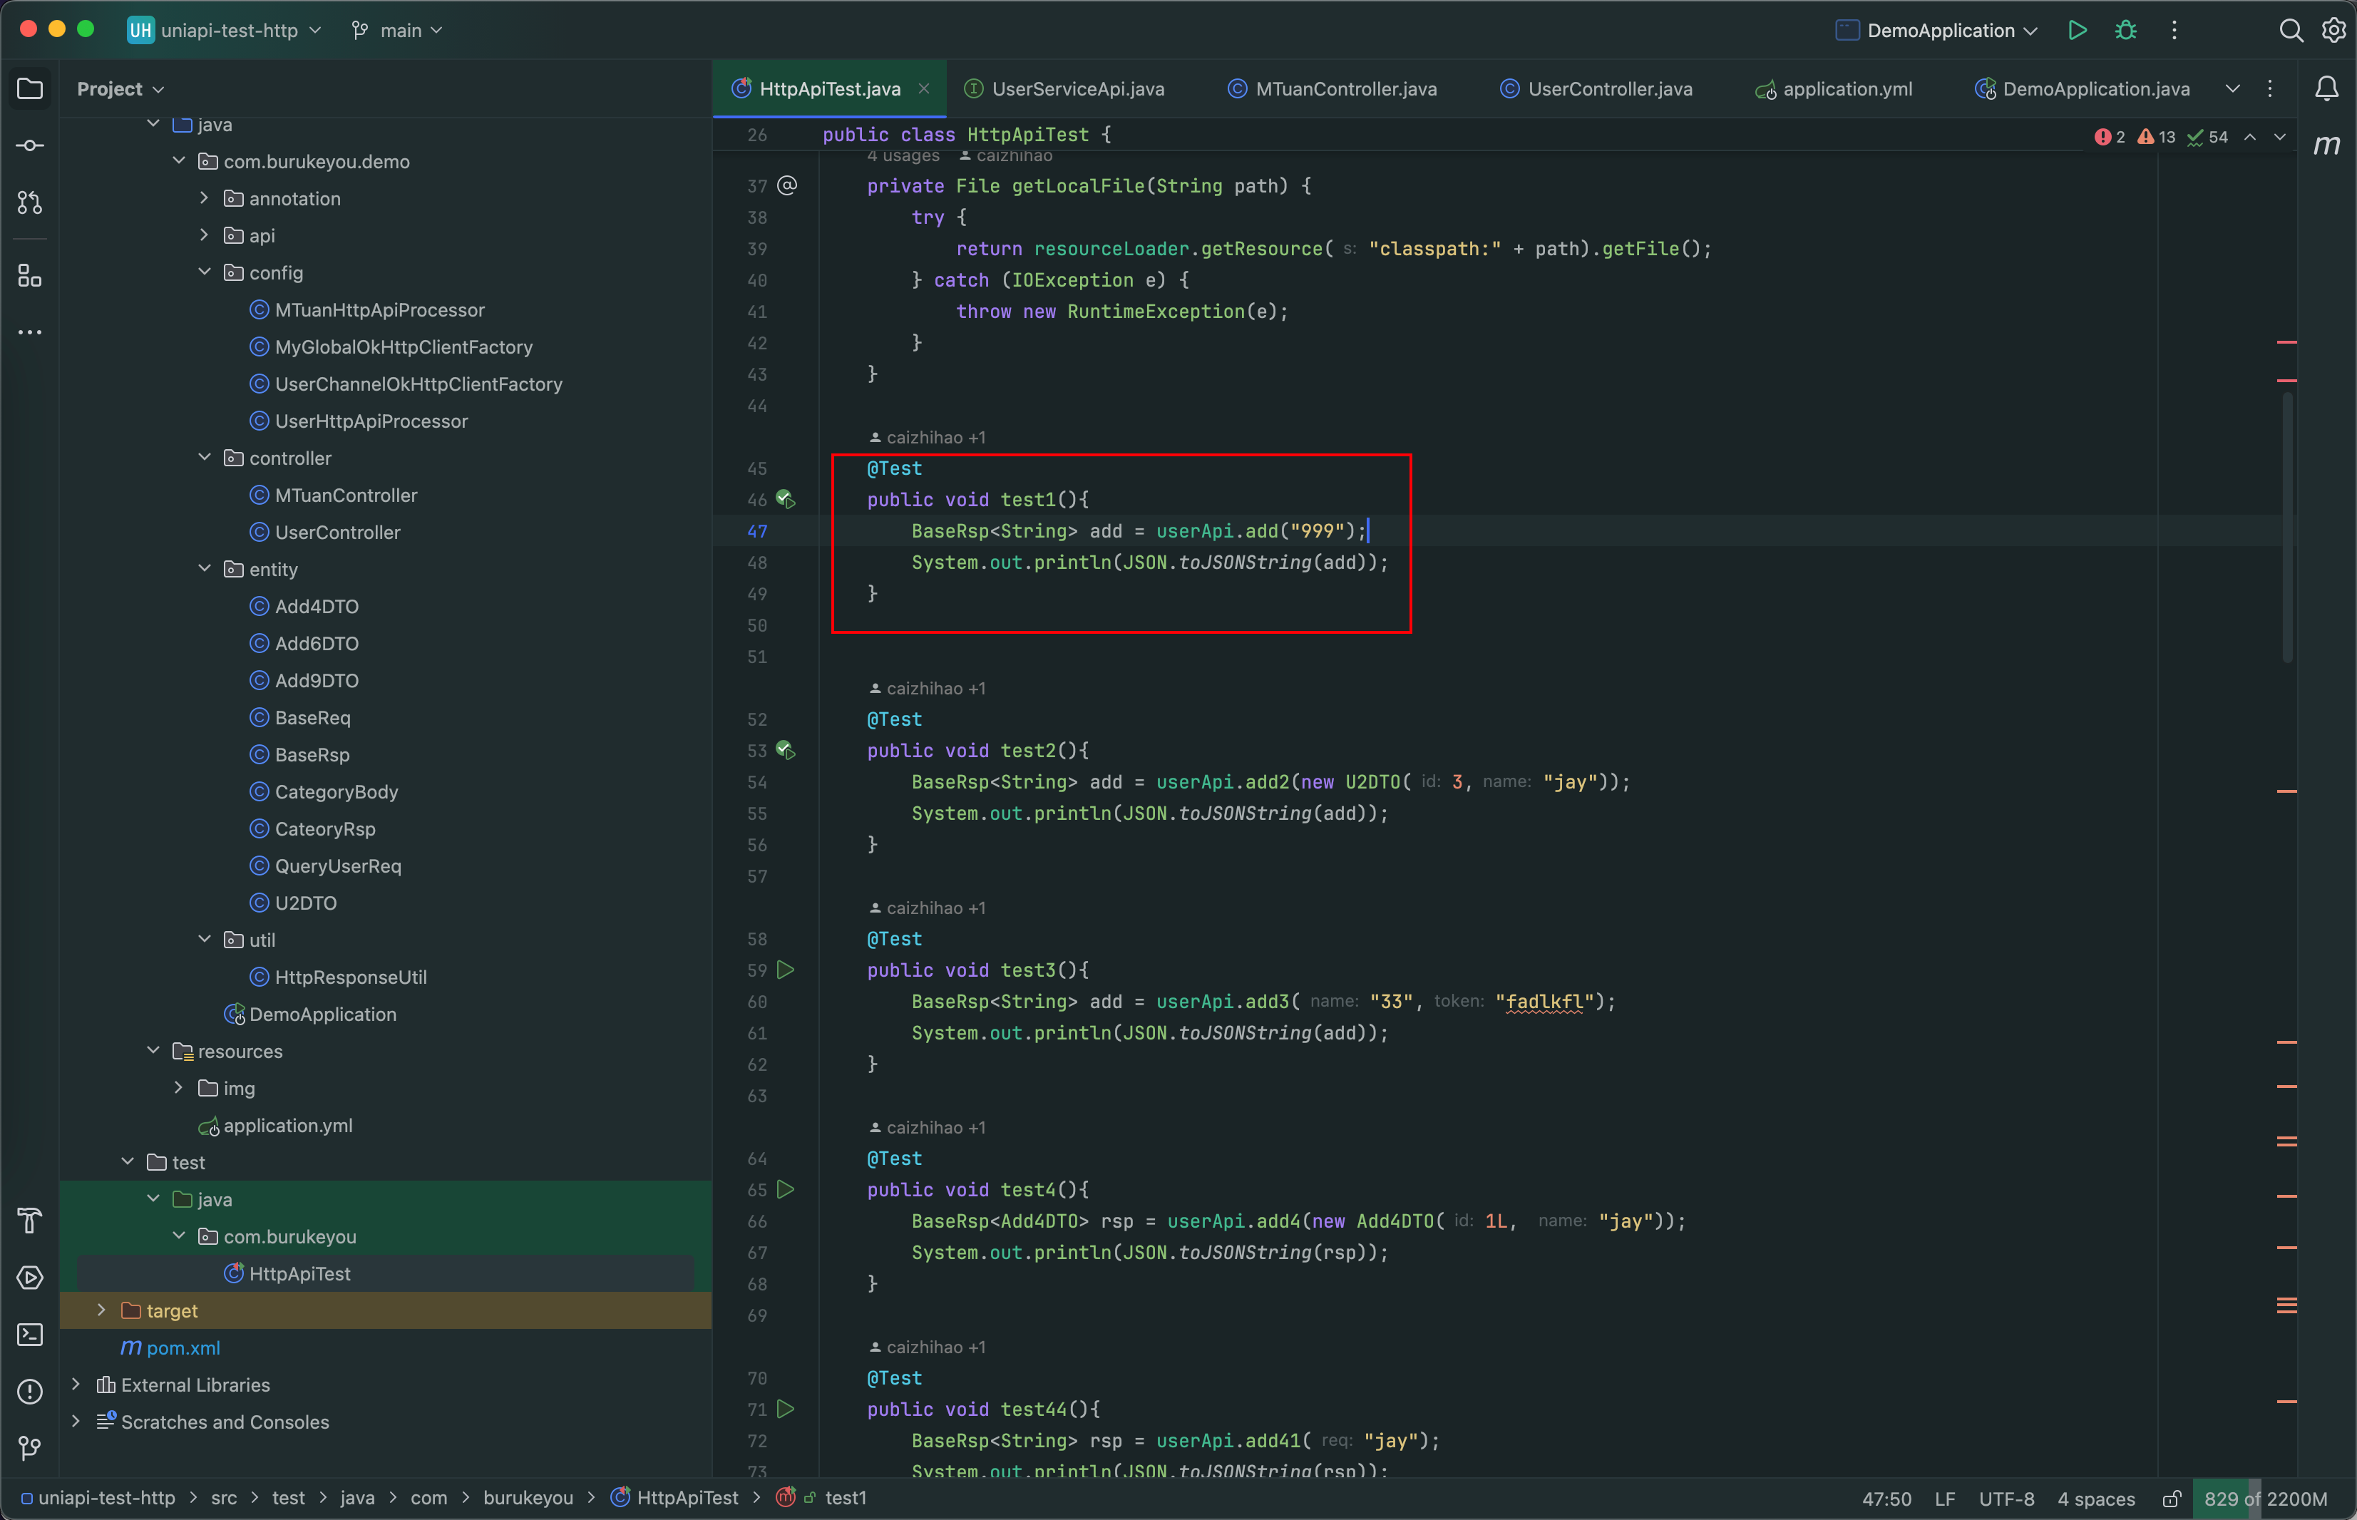This screenshot has height=1520, width=2357.
Task: Open the main branch dropdown
Action: coord(399,31)
